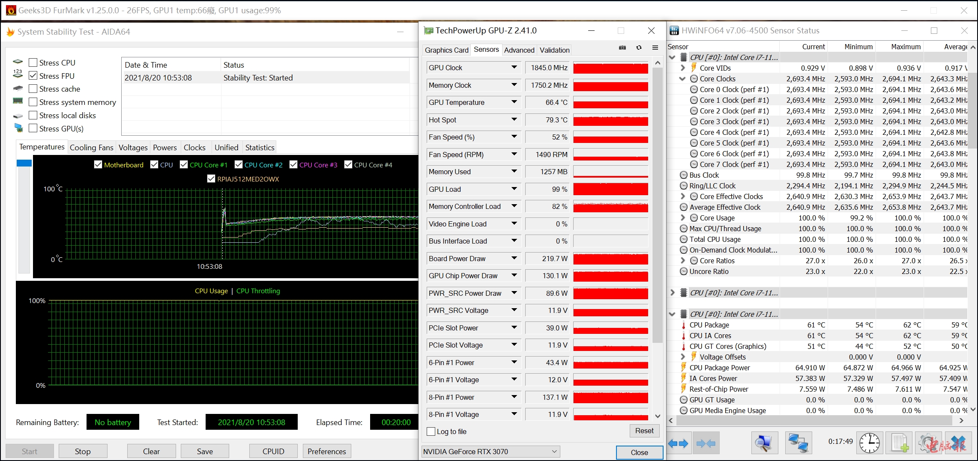Click HWiNFO expand columns arrows icon
Viewport: 978px width, 461px height.
(678, 443)
